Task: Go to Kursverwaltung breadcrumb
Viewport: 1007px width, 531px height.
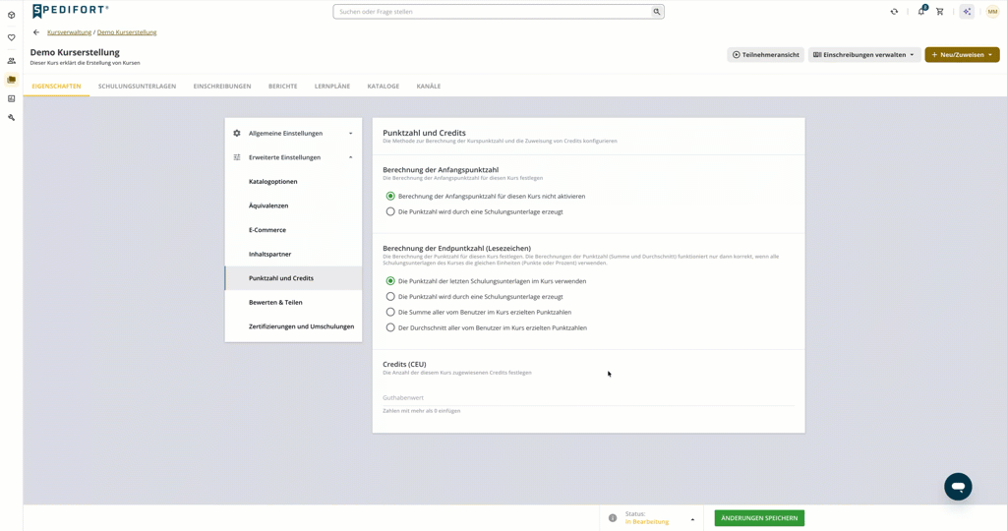Action: 70,32
